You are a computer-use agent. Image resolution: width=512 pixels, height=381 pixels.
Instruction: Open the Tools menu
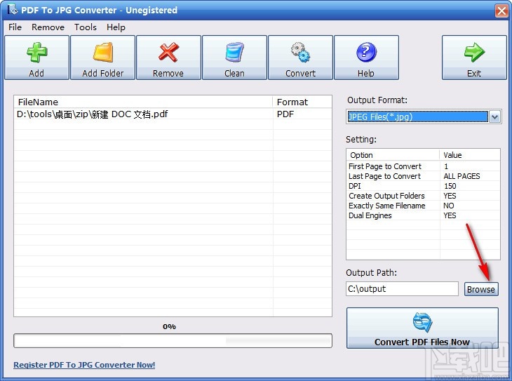86,27
